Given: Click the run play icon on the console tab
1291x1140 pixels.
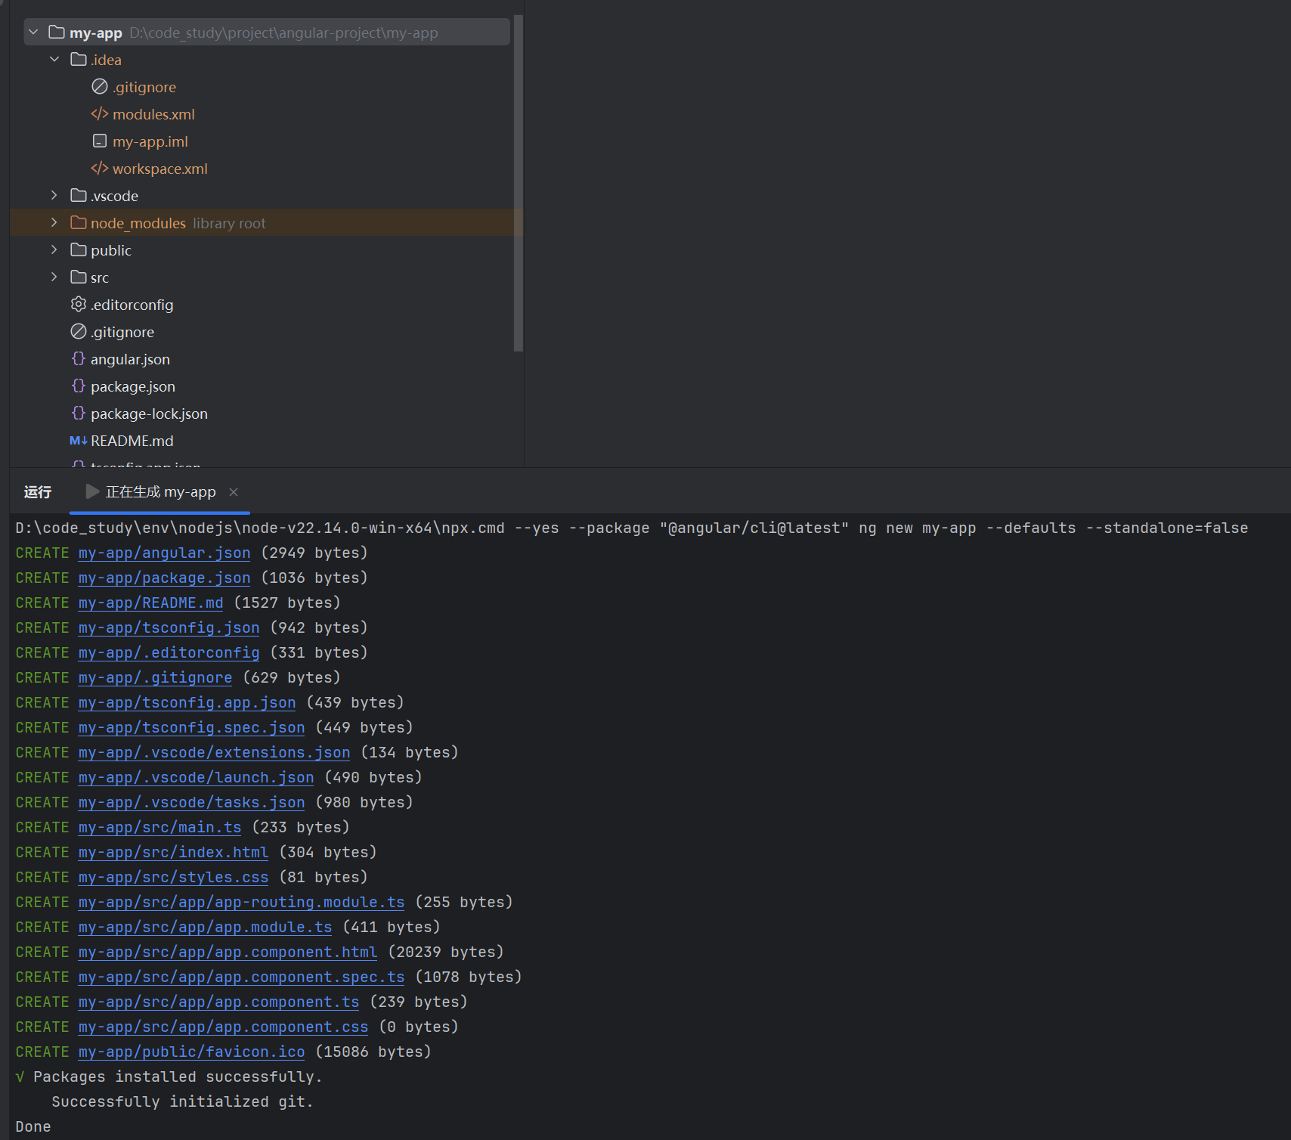Looking at the screenshot, I should [91, 491].
